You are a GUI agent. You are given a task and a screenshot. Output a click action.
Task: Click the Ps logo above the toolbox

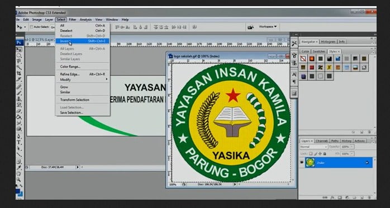(x=19, y=42)
